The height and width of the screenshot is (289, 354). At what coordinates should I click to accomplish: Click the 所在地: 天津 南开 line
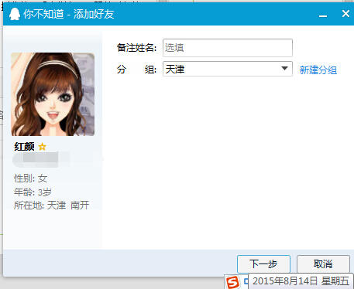pyautogui.click(x=51, y=206)
